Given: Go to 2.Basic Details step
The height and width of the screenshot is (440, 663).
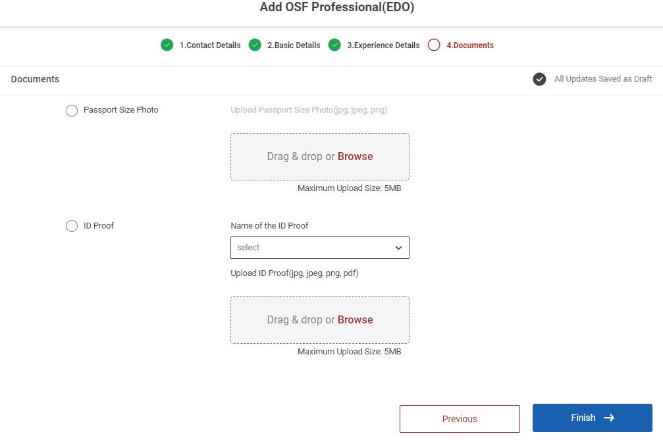Looking at the screenshot, I should [294, 45].
